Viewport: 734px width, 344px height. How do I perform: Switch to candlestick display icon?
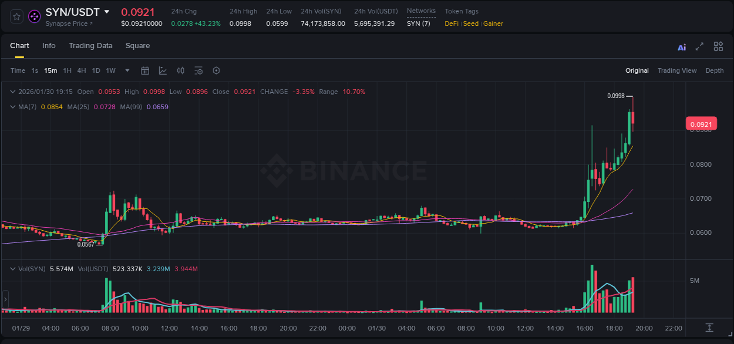180,70
